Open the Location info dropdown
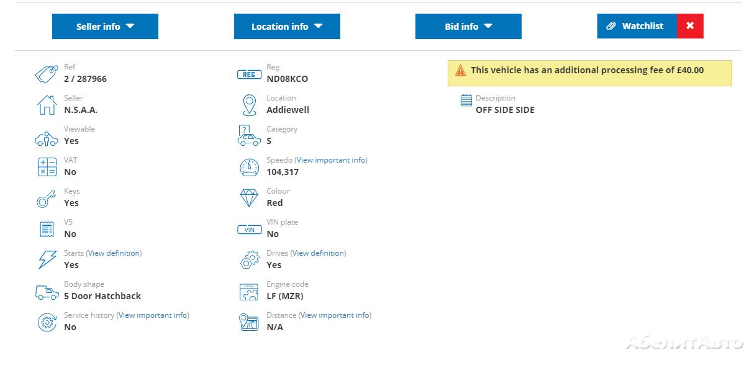752x368 pixels. coord(287,27)
